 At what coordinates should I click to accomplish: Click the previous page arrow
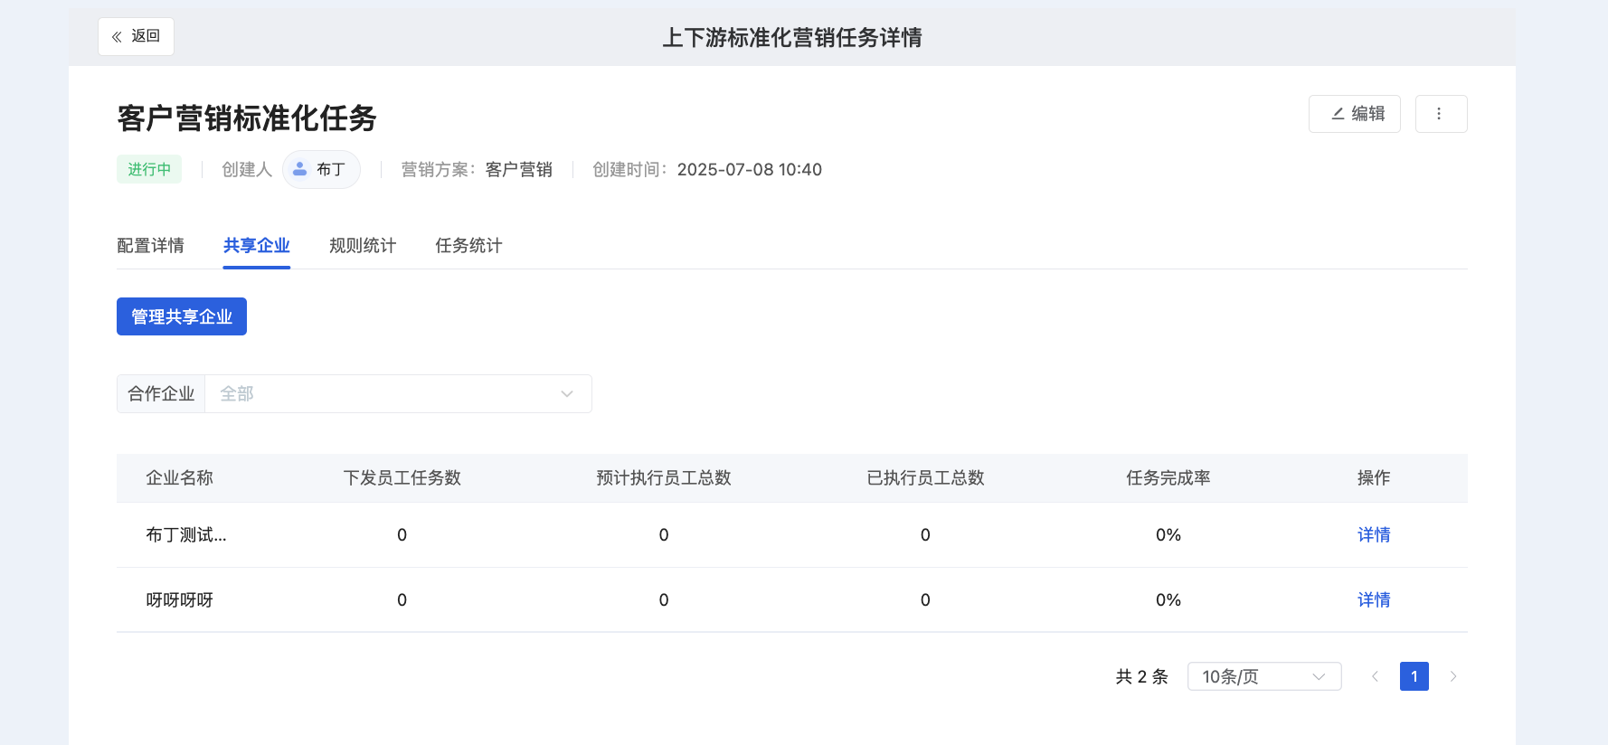1375,676
